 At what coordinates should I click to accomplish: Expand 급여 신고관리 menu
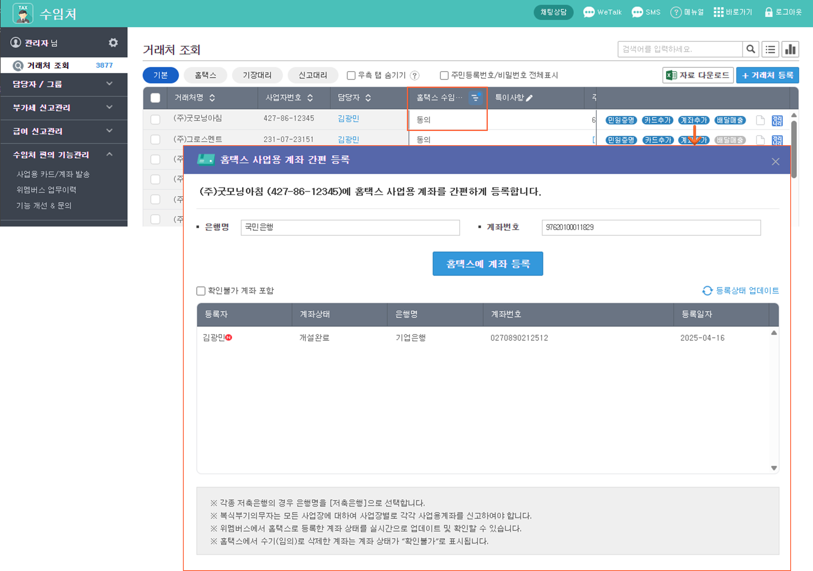tap(64, 131)
